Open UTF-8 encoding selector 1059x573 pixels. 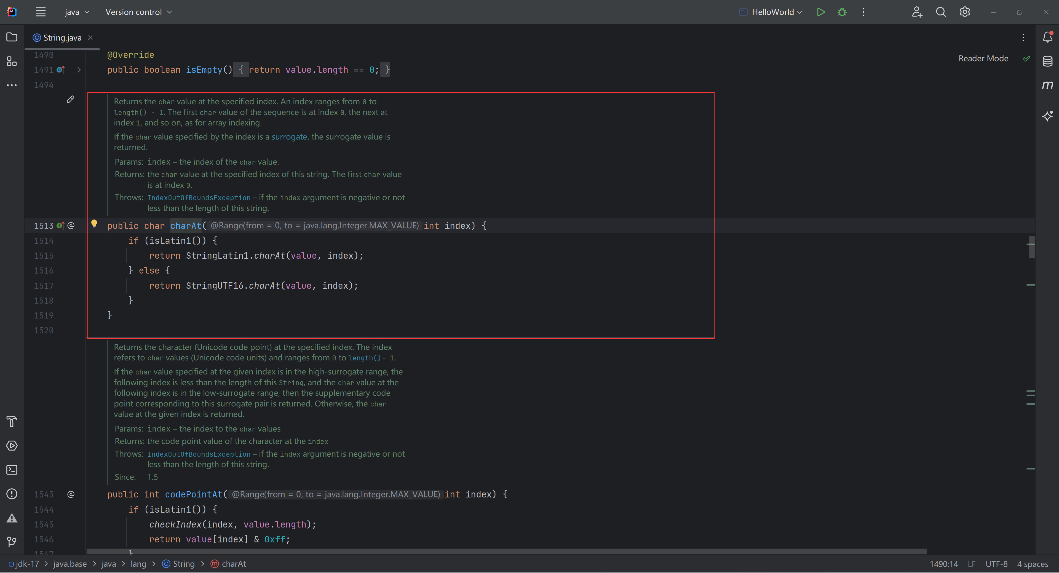click(x=996, y=564)
